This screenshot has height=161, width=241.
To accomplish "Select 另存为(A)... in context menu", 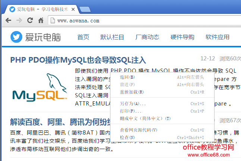I will (x=162, y=104).
